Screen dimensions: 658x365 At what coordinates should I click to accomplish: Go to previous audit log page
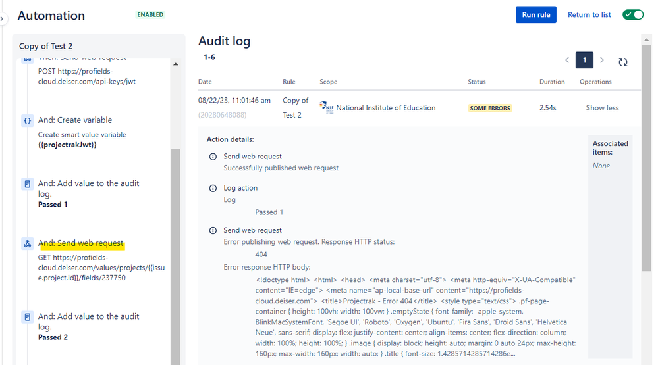click(567, 61)
